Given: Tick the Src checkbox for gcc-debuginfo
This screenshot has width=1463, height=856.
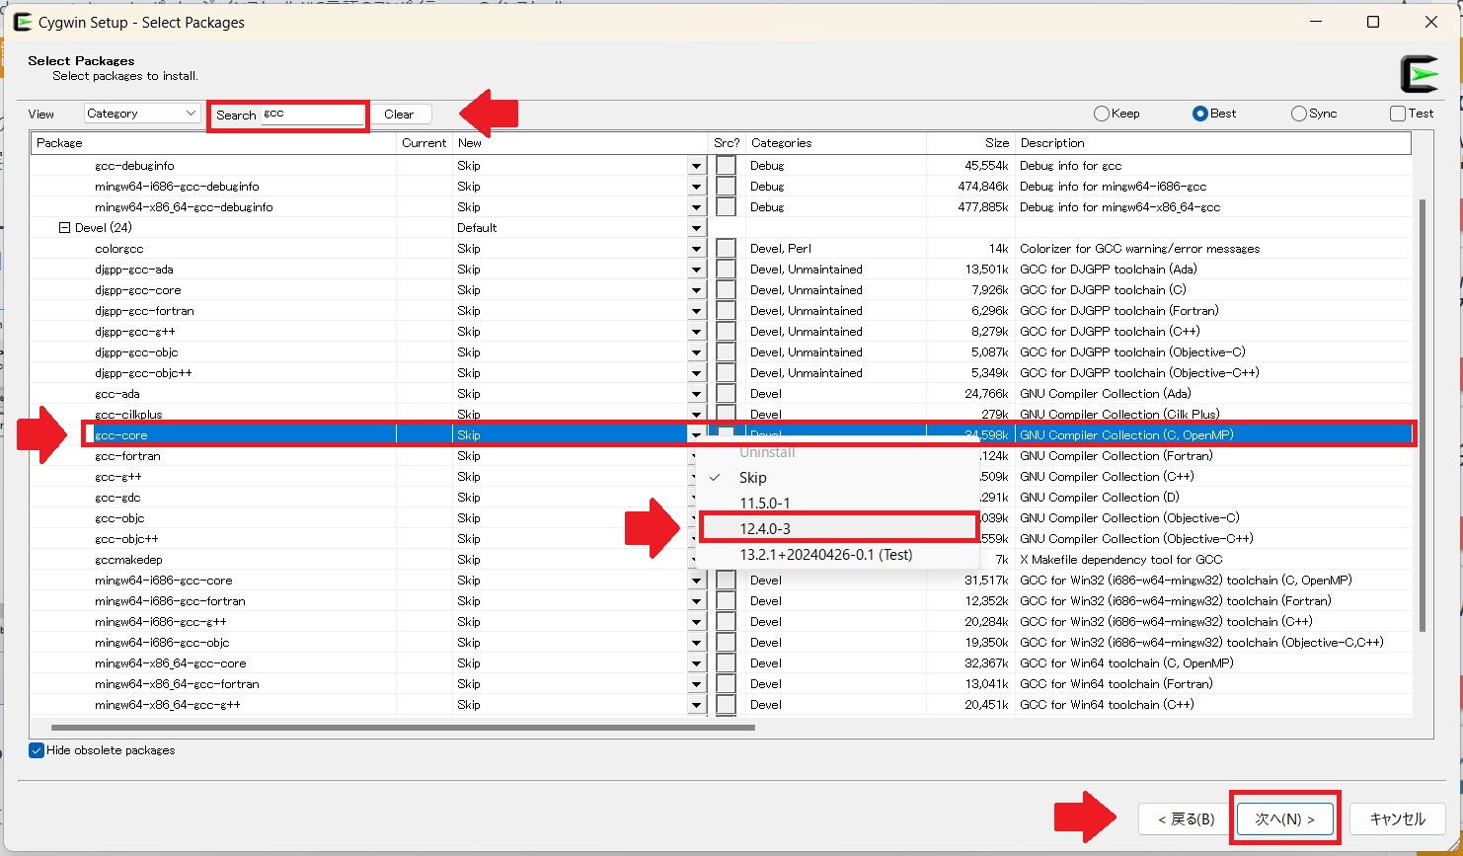Looking at the screenshot, I should tap(727, 166).
